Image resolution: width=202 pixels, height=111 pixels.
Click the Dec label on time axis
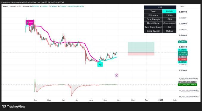click(147, 100)
